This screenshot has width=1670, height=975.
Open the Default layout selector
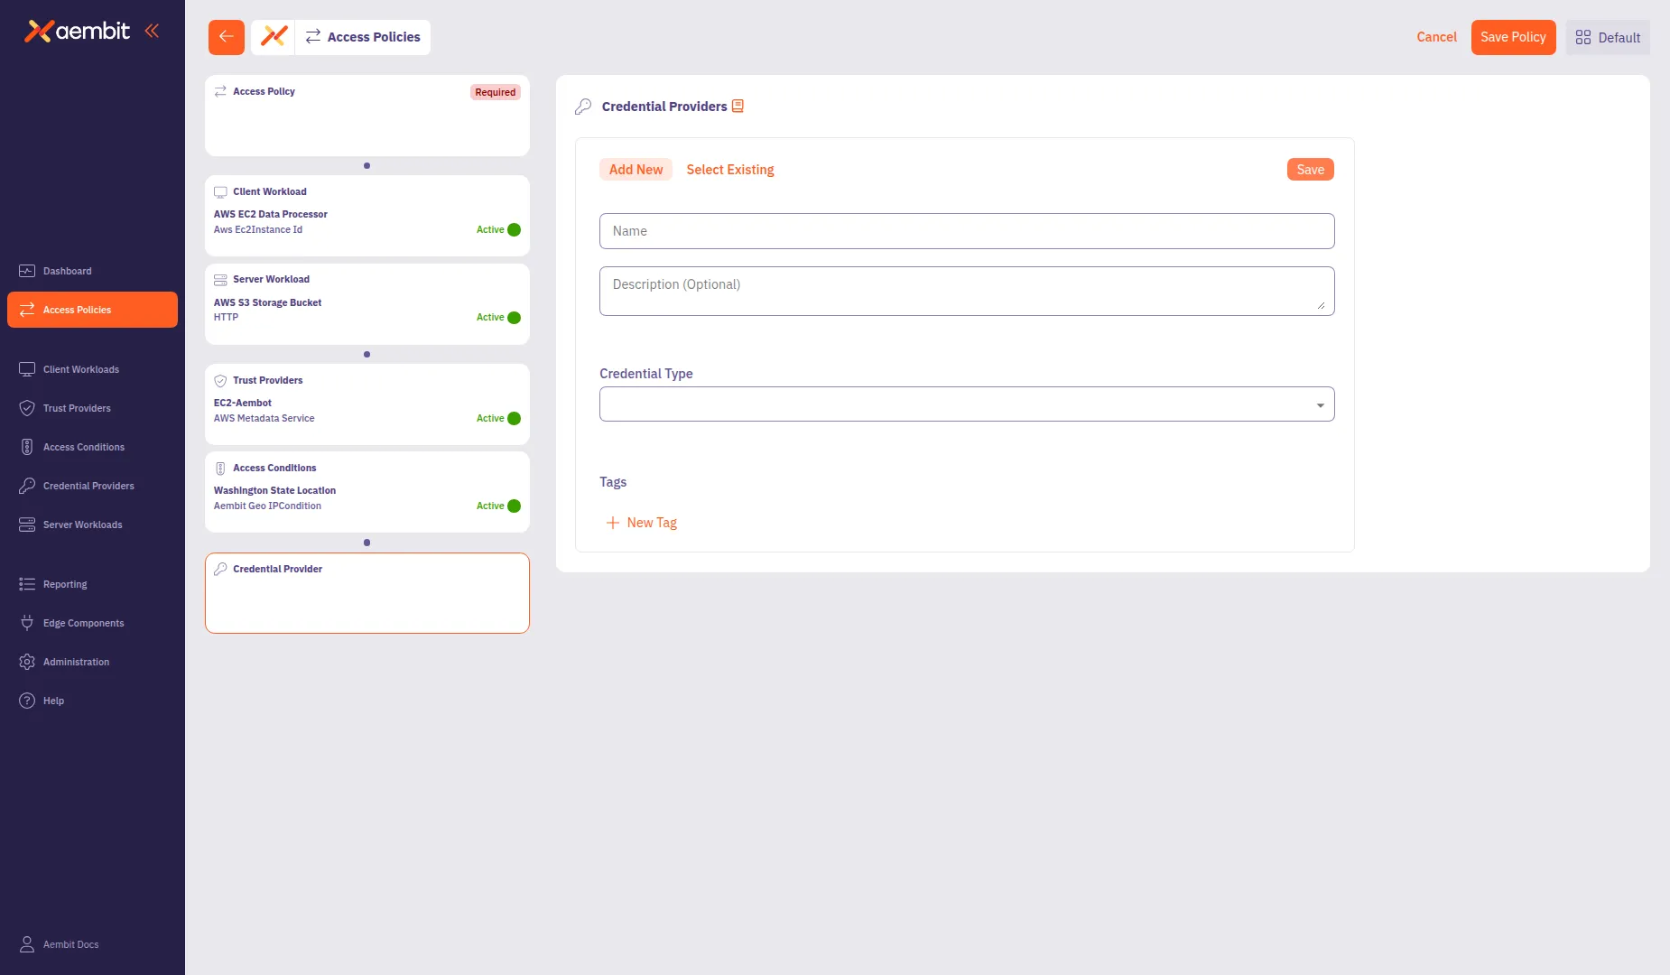(x=1607, y=37)
